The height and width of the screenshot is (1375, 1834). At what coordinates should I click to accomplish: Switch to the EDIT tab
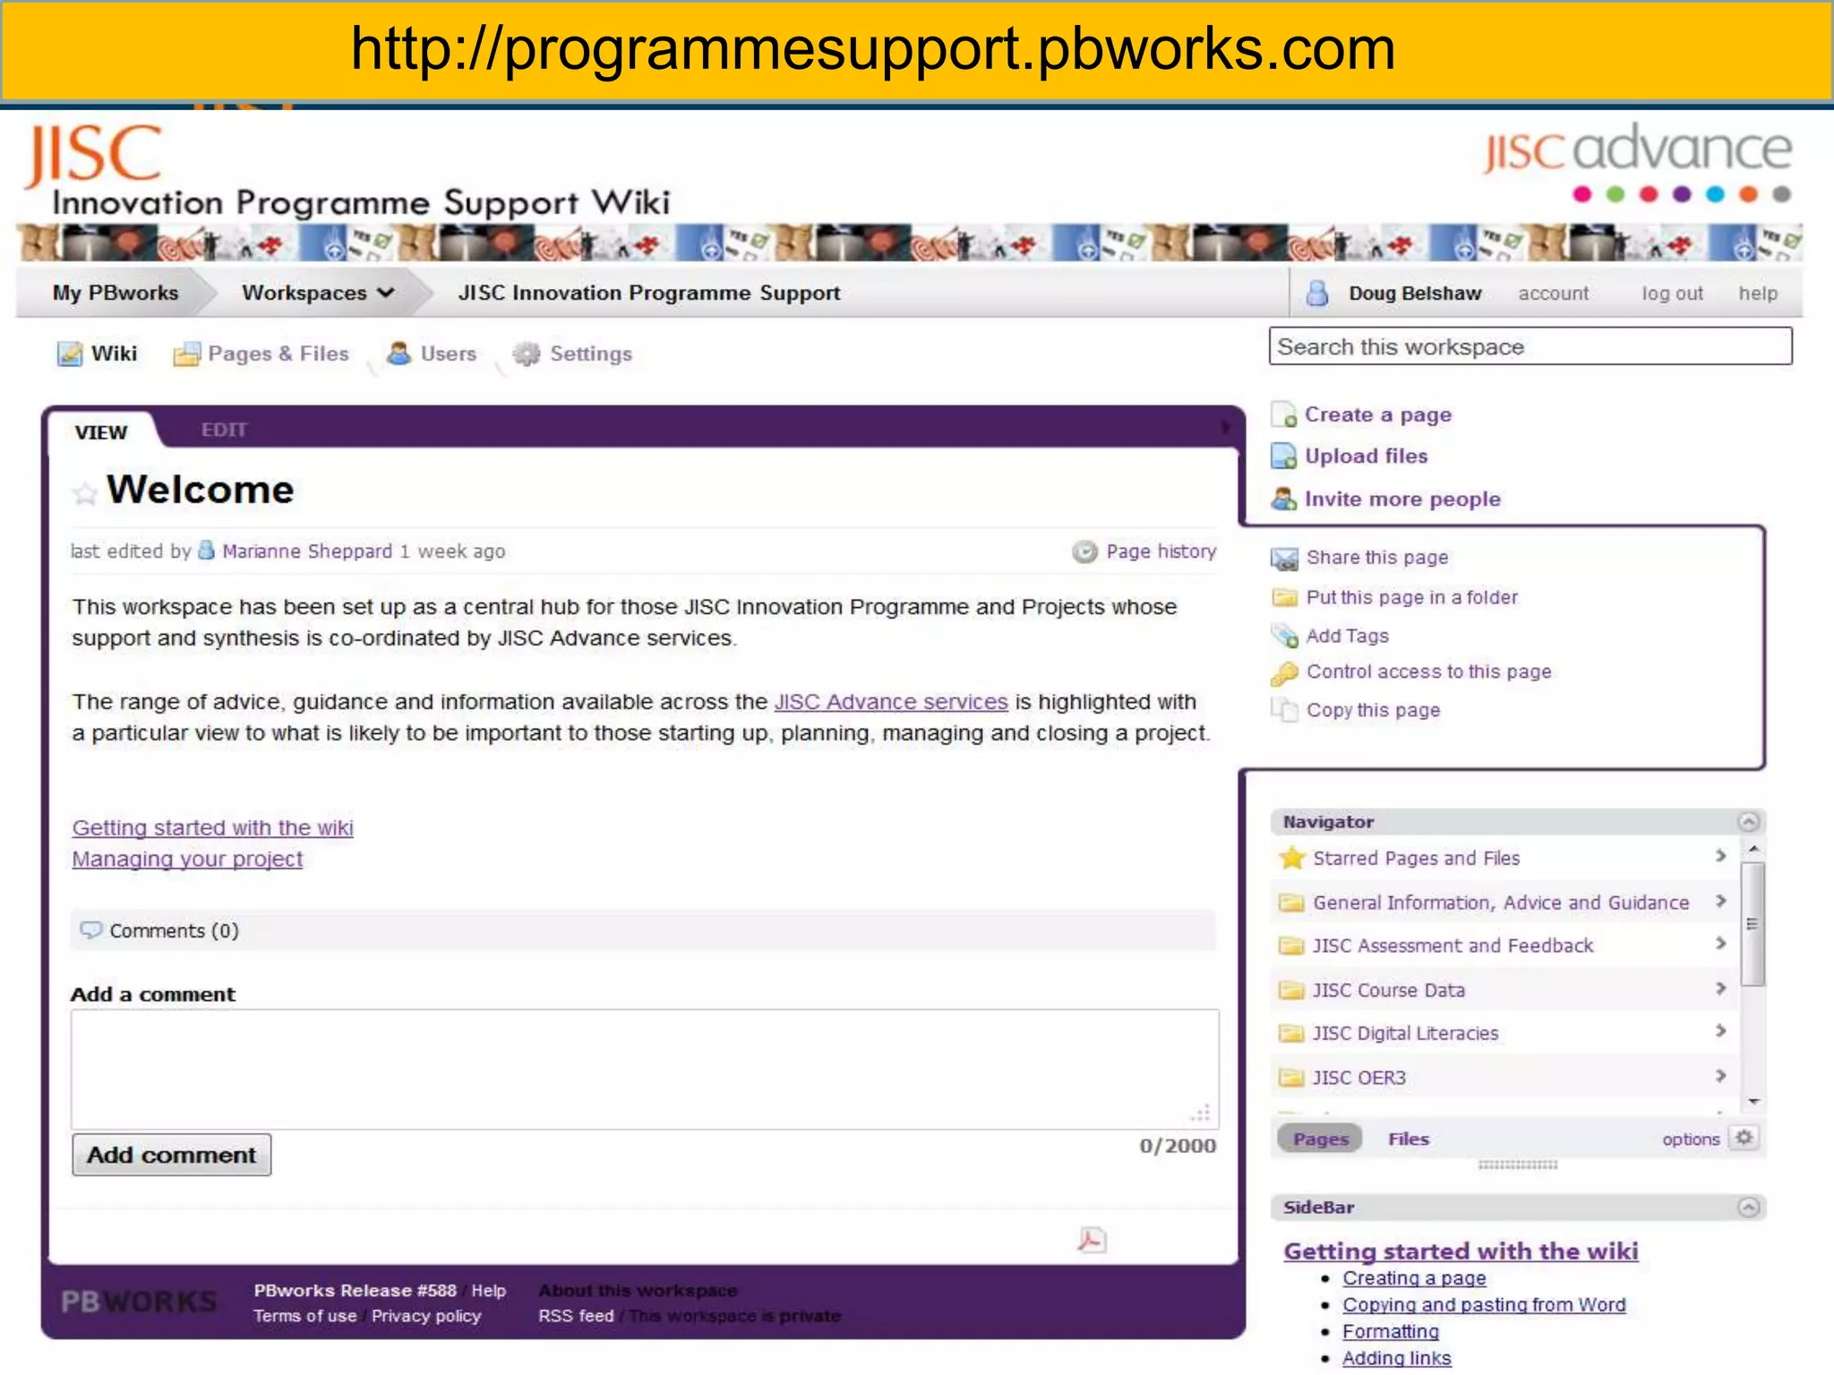click(224, 431)
